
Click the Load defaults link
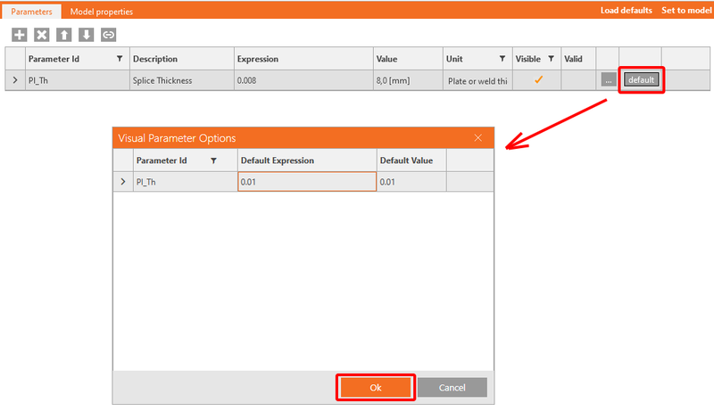coord(627,11)
